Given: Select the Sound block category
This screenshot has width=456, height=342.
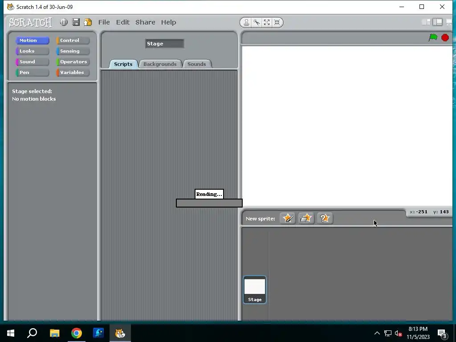Looking at the screenshot, I should click(x=32, y=61).
